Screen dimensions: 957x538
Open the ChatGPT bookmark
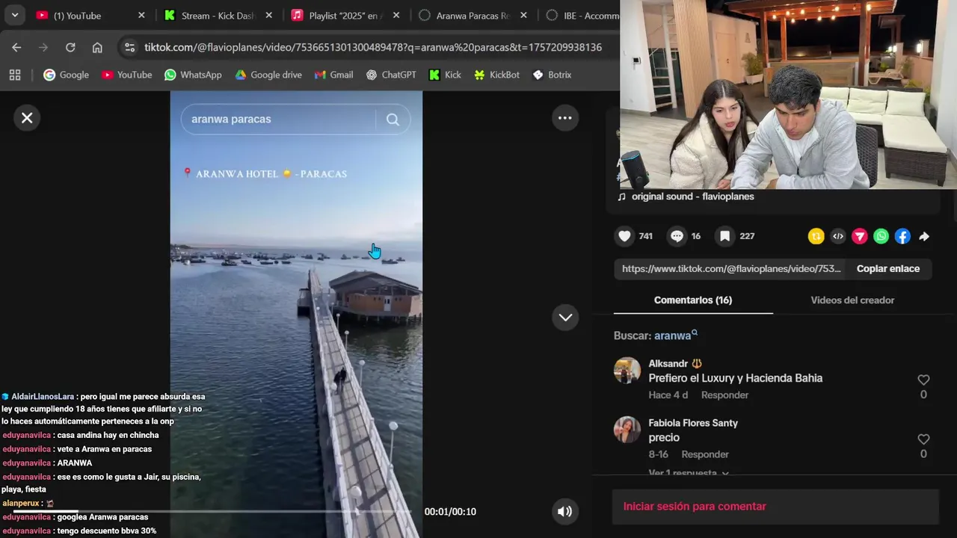(390, 75)
